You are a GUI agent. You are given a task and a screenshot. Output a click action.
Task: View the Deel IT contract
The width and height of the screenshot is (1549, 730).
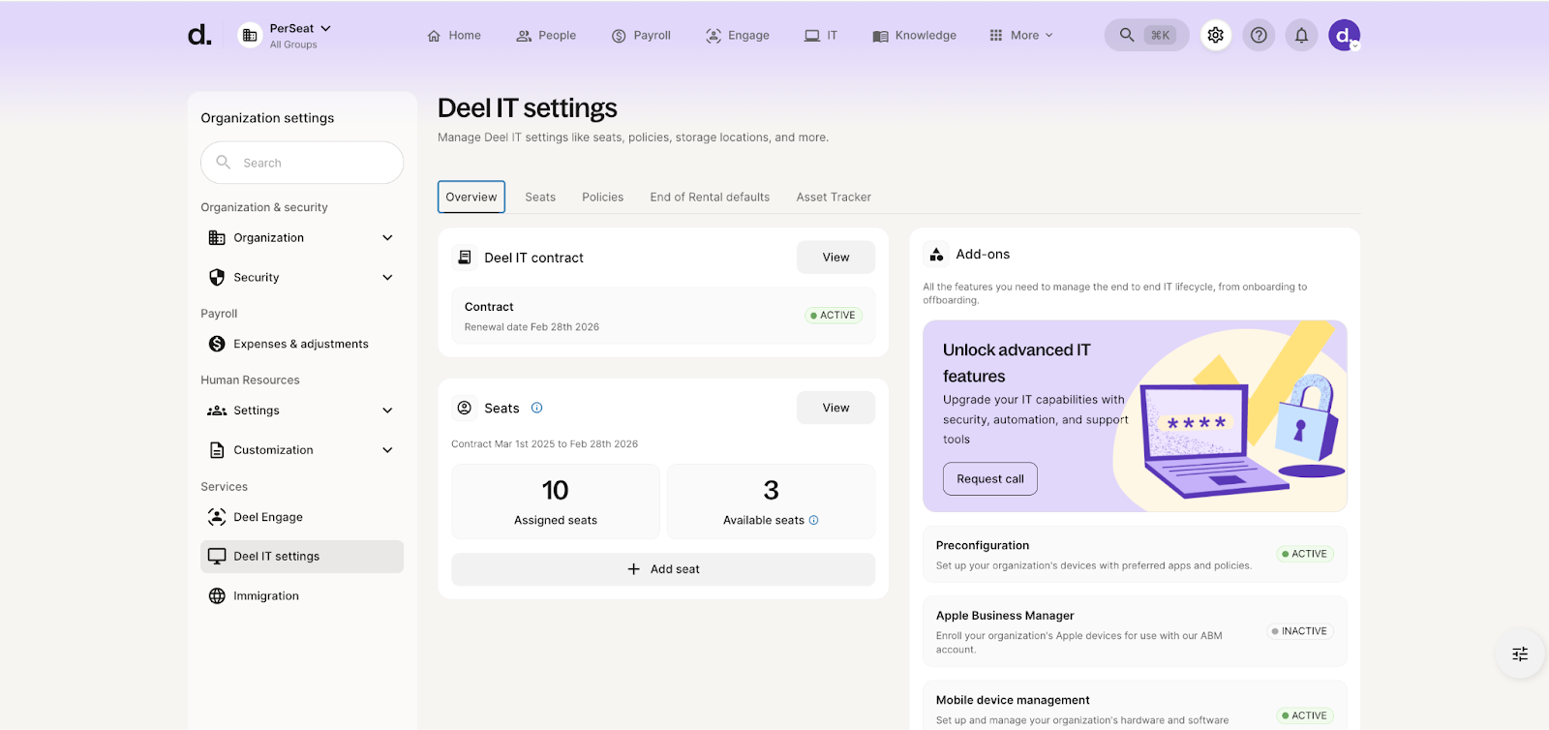(835, 258)
